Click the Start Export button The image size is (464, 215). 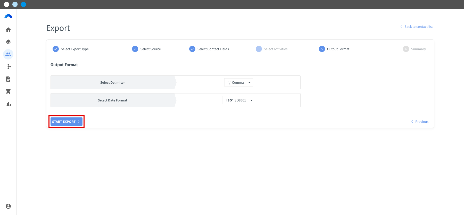pyautogui.click(x=66, y=122)
